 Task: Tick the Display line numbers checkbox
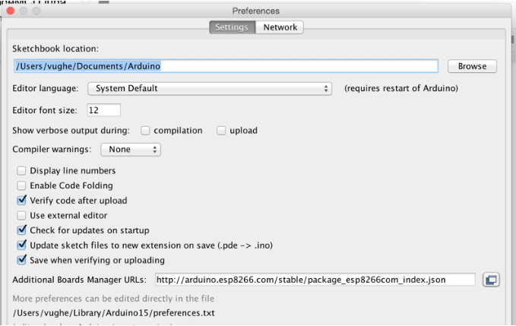pos(21,171)
